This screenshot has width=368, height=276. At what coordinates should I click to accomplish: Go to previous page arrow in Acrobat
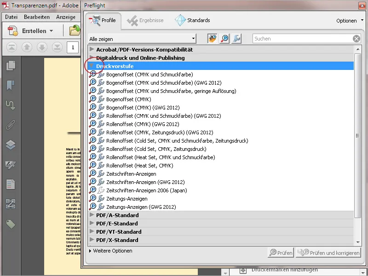(x=27, y=47)
